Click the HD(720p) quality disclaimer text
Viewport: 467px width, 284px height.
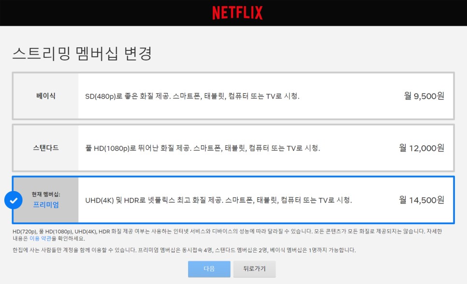tap(227, 235)
